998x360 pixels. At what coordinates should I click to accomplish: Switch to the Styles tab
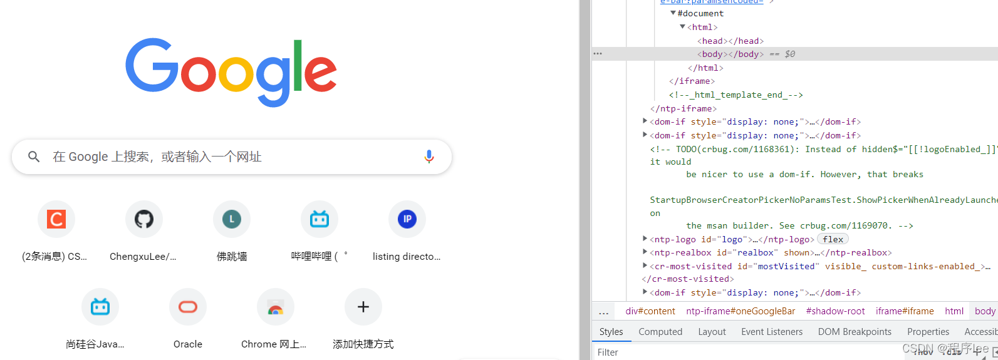(x=611, y=332)
